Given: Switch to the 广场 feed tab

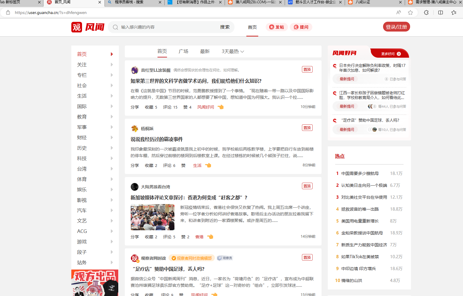Looking at the screenshot, I should [183, 51].
